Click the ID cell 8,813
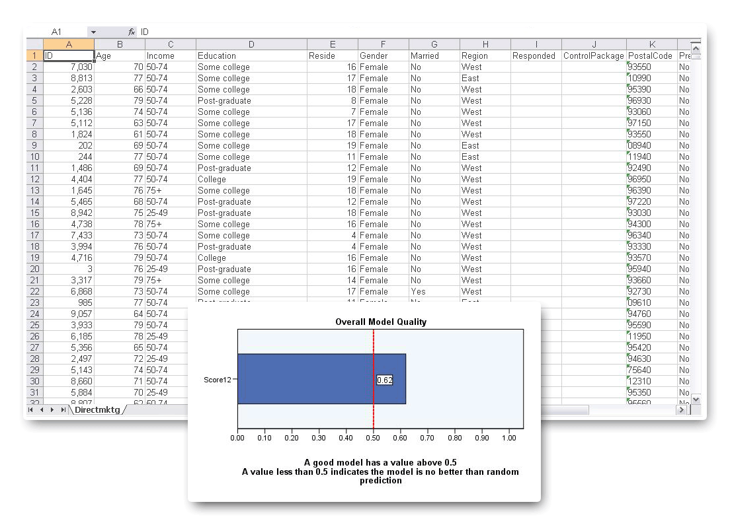The width and height of the screenshot is (730, 525). 69,78
